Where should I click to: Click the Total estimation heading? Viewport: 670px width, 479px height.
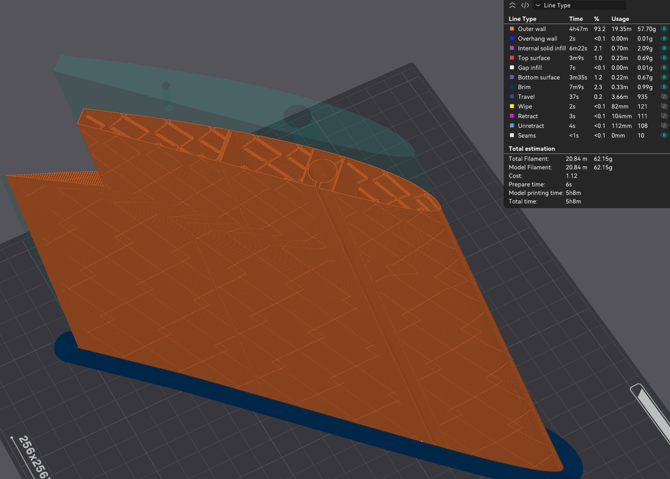(532, 149)
